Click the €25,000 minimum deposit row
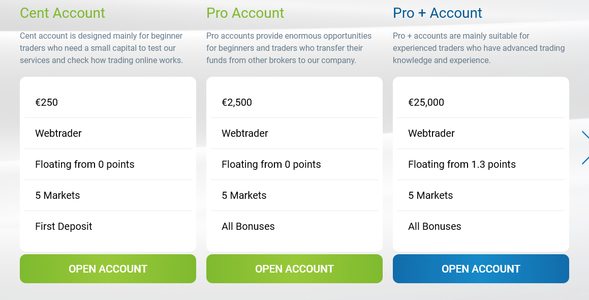Viewport: 589px width, 300px height. (481, 102)
